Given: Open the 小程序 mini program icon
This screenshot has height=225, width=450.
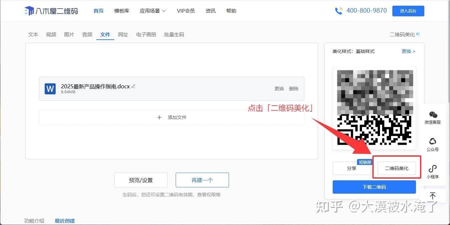Looking at the screenshot, I should (433, 169).
